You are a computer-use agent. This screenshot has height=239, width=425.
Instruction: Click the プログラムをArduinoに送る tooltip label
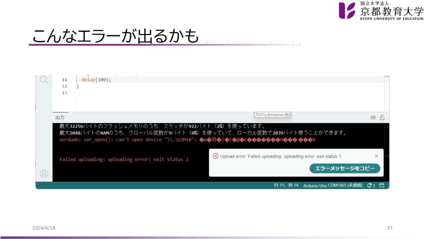(x=273, y=115)
